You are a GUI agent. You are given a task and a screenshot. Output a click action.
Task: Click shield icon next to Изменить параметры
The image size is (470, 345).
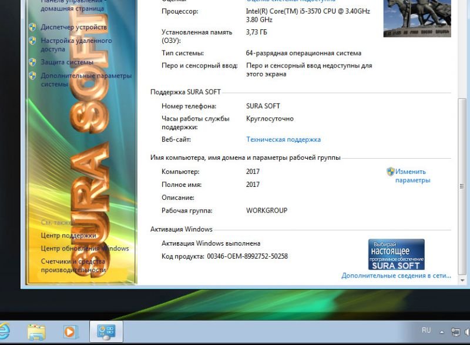coord(391,172)
